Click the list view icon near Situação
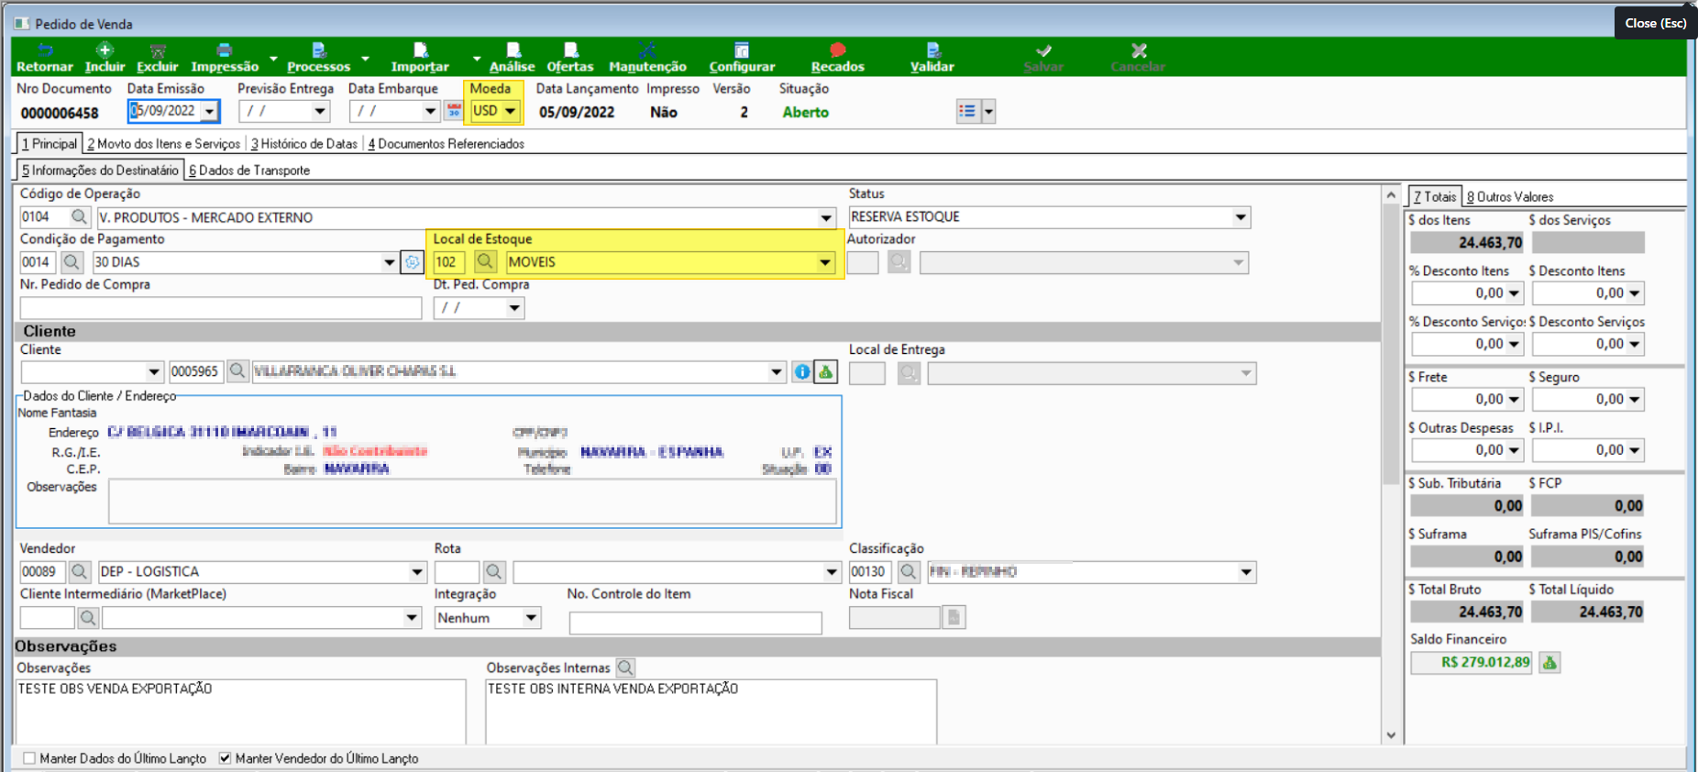Viewport: 1698px width, 772px height. pyautogui.click(x=967, y=112)
